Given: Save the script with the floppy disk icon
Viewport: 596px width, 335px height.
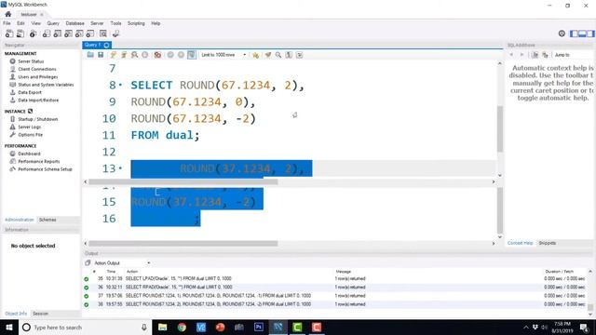Looking at the screenshot, I should 101,55.
